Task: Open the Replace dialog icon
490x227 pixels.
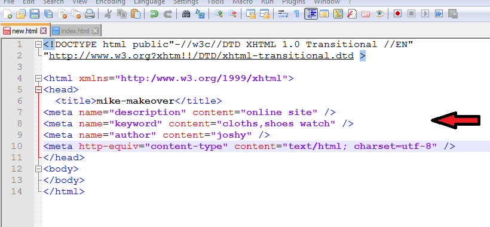Action: pyautogui.click(x=200, y=14)
